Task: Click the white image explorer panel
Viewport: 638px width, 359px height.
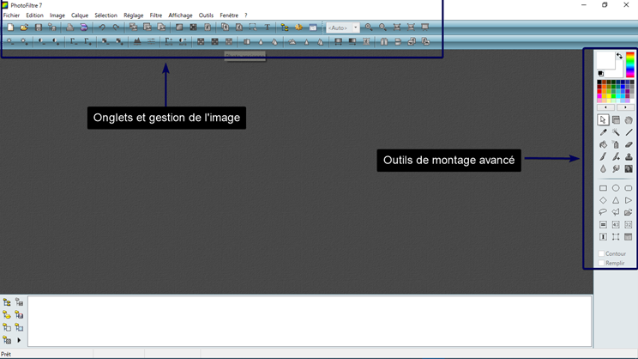Action: [309, 321]
